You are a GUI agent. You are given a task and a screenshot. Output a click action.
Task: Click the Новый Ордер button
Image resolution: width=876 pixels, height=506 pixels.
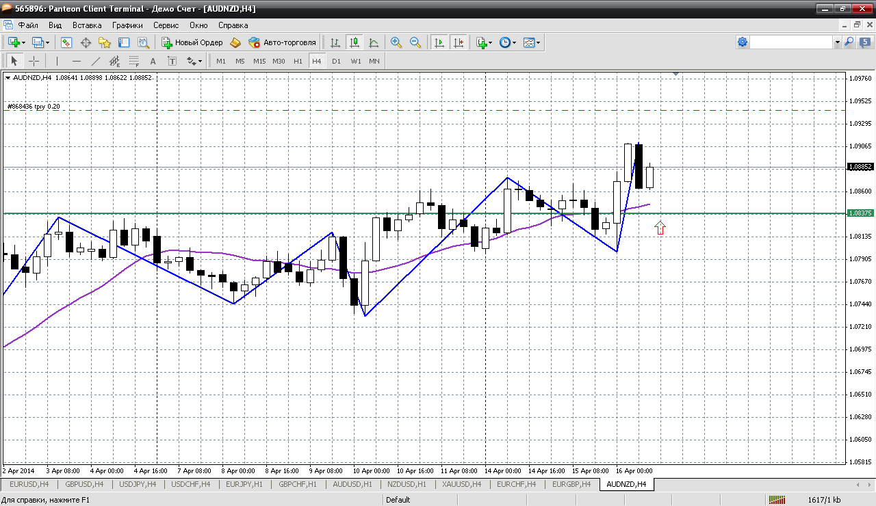click(x=192, y=42)
